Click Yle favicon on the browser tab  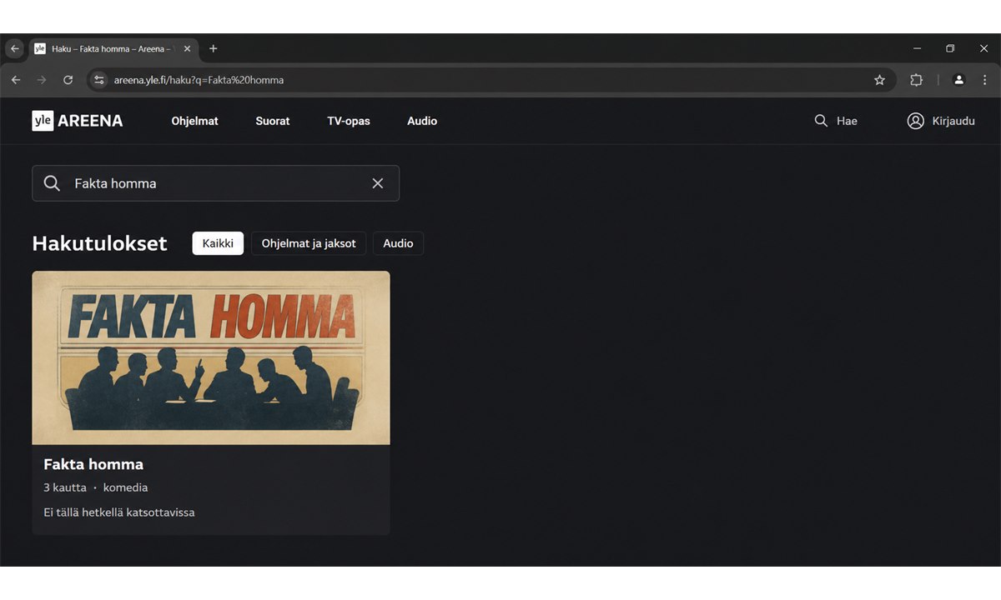tap(40, 49)
